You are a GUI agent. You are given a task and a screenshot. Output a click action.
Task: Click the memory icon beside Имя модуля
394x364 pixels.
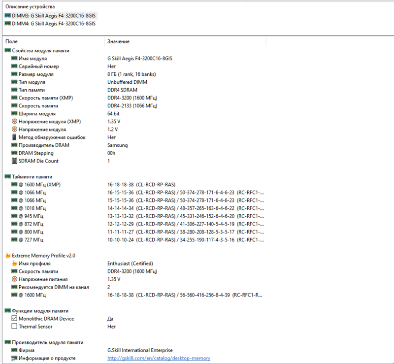pyautogui.click(x=14, y=58)
